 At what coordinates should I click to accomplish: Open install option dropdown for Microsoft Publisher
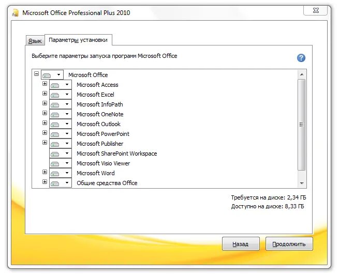click(x=61, y=144)
